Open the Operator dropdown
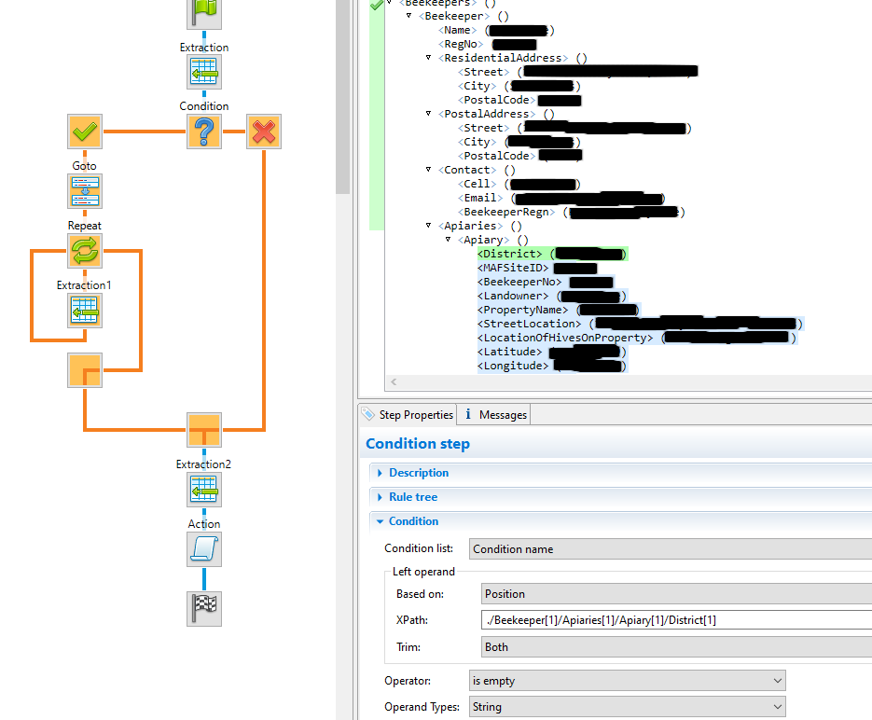872x720 pixels. 628,681
